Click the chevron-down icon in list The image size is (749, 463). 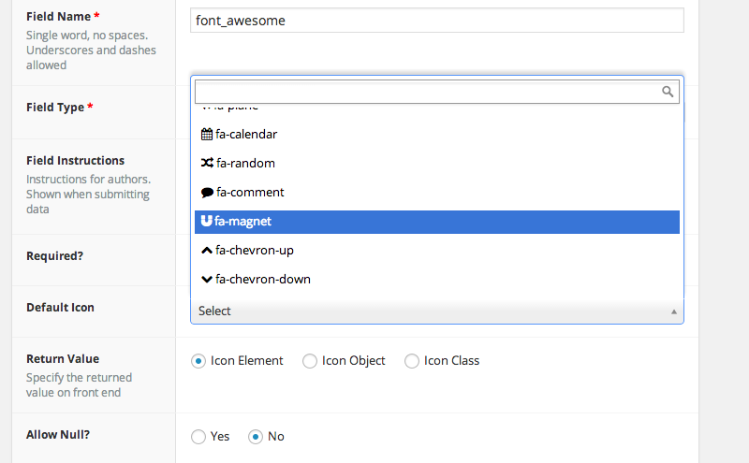207,280
